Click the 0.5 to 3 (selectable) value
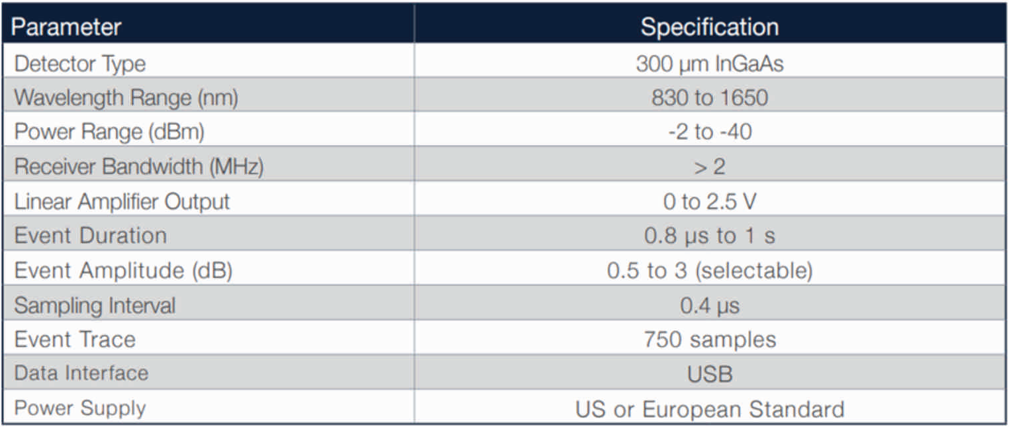 (709, 271)
